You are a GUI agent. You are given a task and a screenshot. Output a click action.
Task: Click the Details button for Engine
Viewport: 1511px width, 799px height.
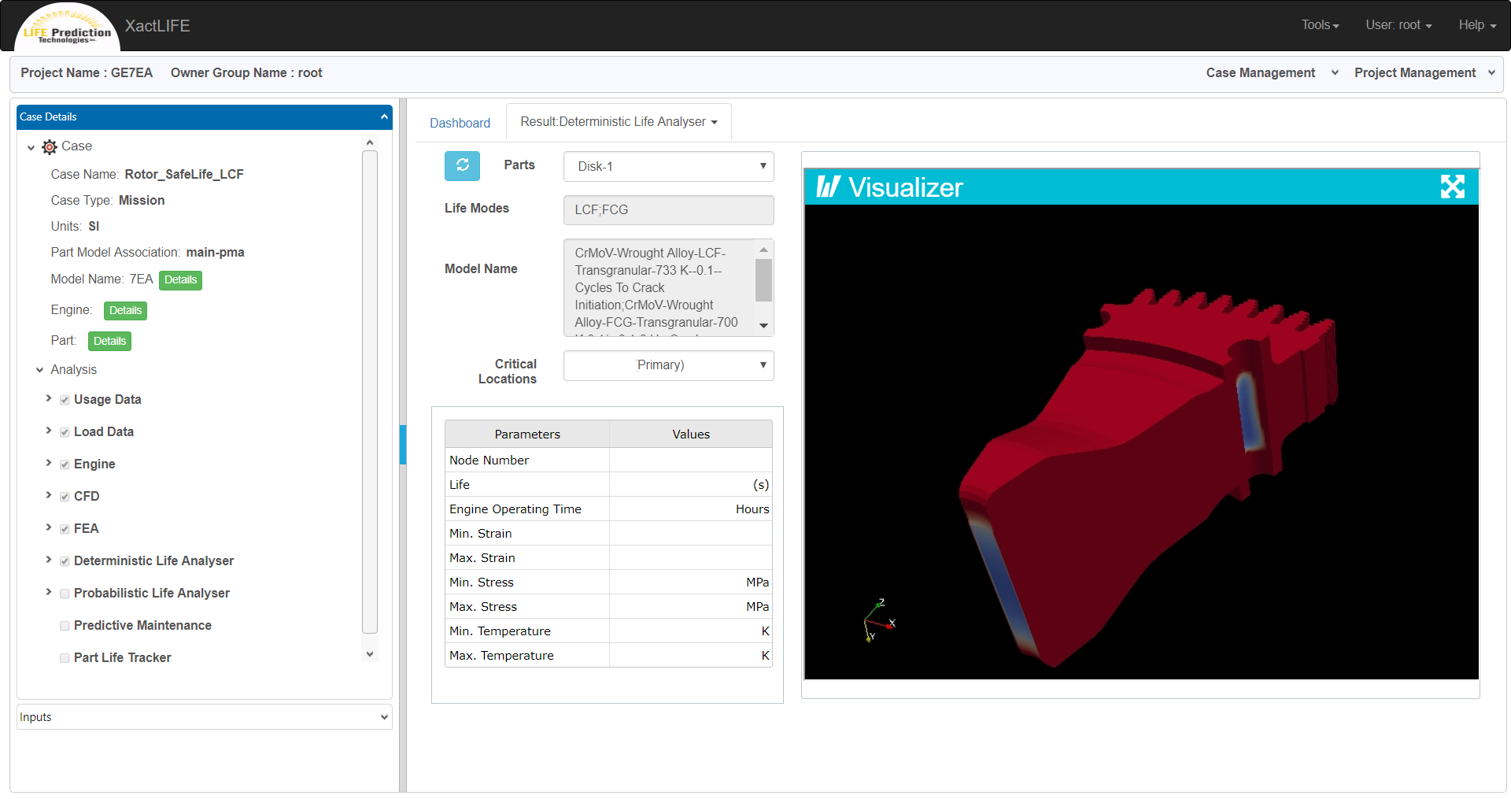point(125,311)
